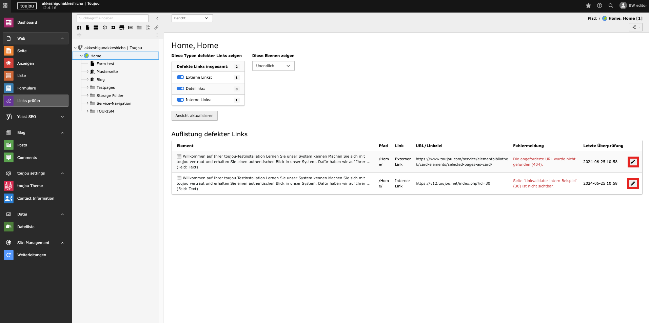
Task: Open the search magnifier in top bar
Action: [x=611, y=5]
